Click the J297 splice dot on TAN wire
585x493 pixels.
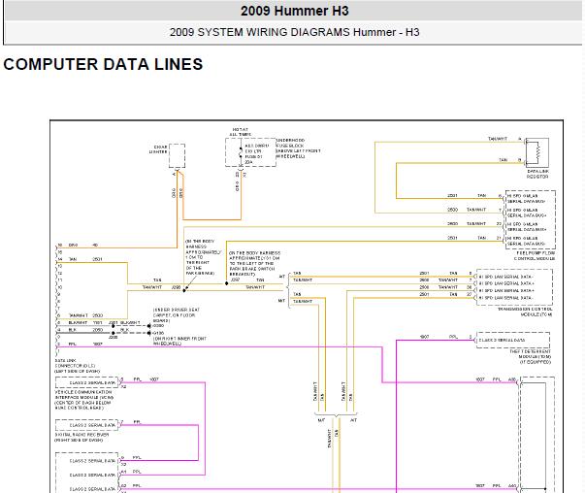tap(226, 283)
